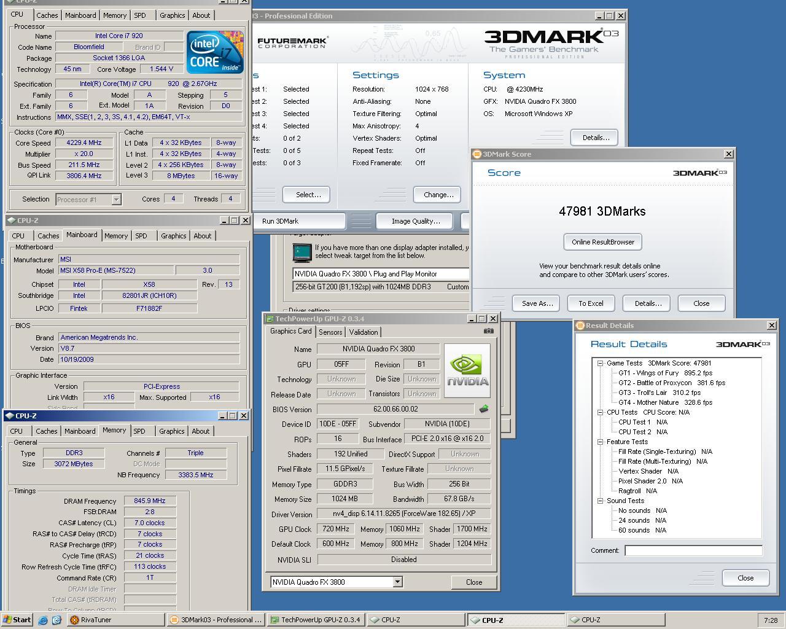Click Close in the 3DMark Score window
The image size is (786, 629).
pyautogui.click(x=701, y=303)
